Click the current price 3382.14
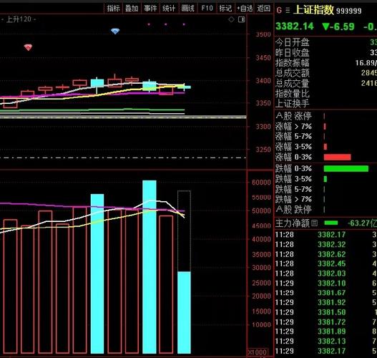The image size is (377, 358). click(x=295, y=26)
